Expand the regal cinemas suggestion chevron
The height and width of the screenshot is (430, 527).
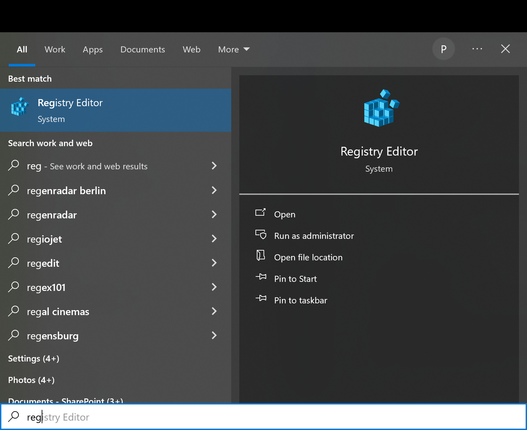pyautogui.click(x=214, y=311)
